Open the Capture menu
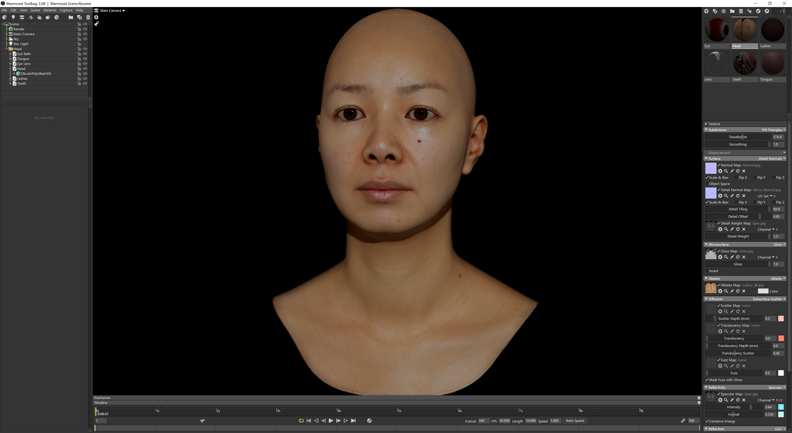The height and width of the screenshot is (433, 792). pos(66,10)
